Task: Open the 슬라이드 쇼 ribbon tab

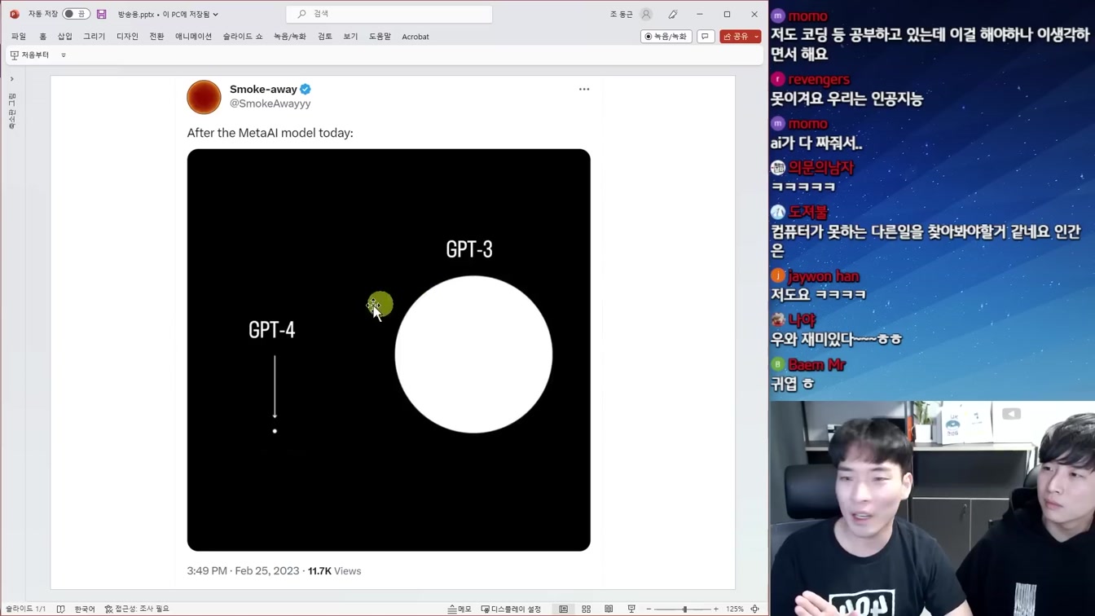Action: [243, 37]
